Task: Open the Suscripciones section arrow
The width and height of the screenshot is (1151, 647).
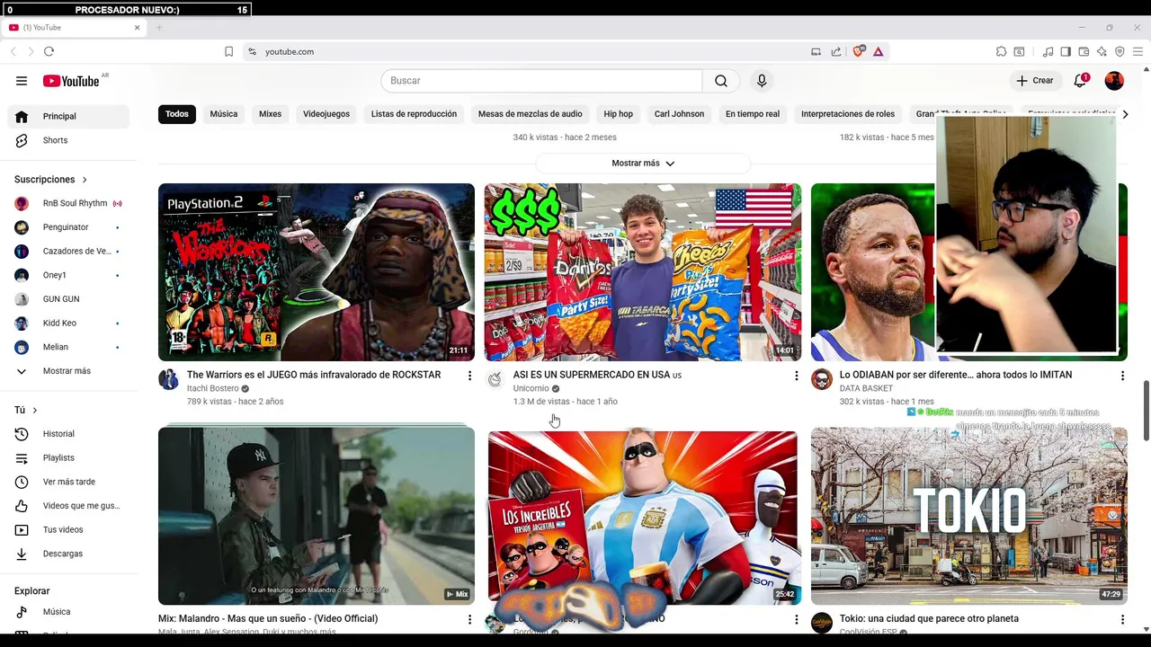Action: click(85, 180)
